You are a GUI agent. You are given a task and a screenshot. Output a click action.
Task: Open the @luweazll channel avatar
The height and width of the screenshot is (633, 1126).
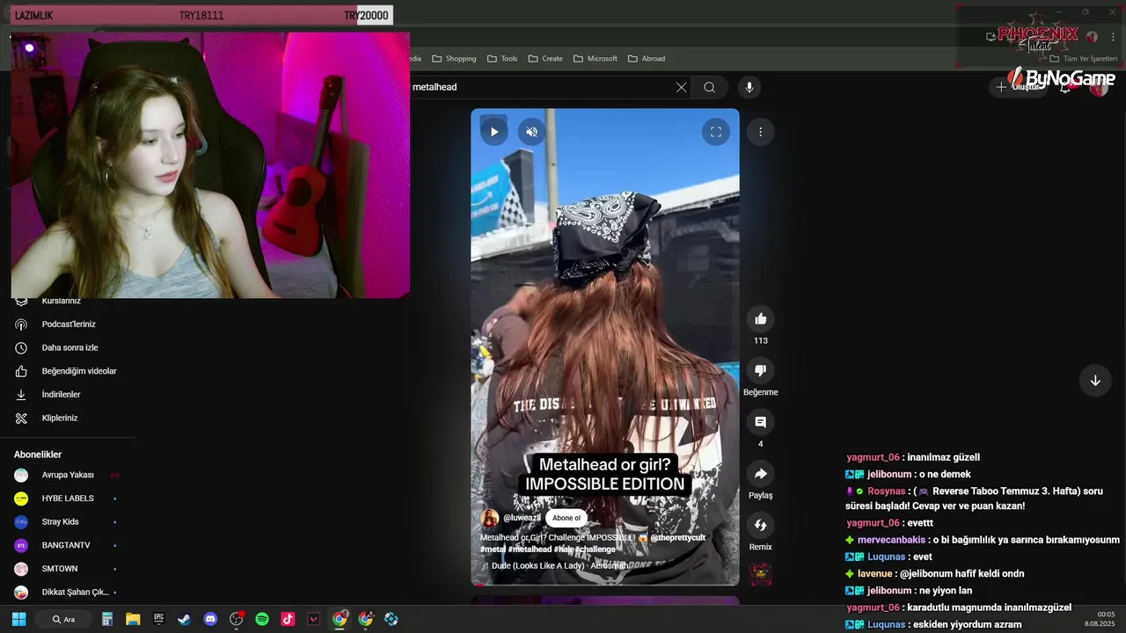point(490,518)
